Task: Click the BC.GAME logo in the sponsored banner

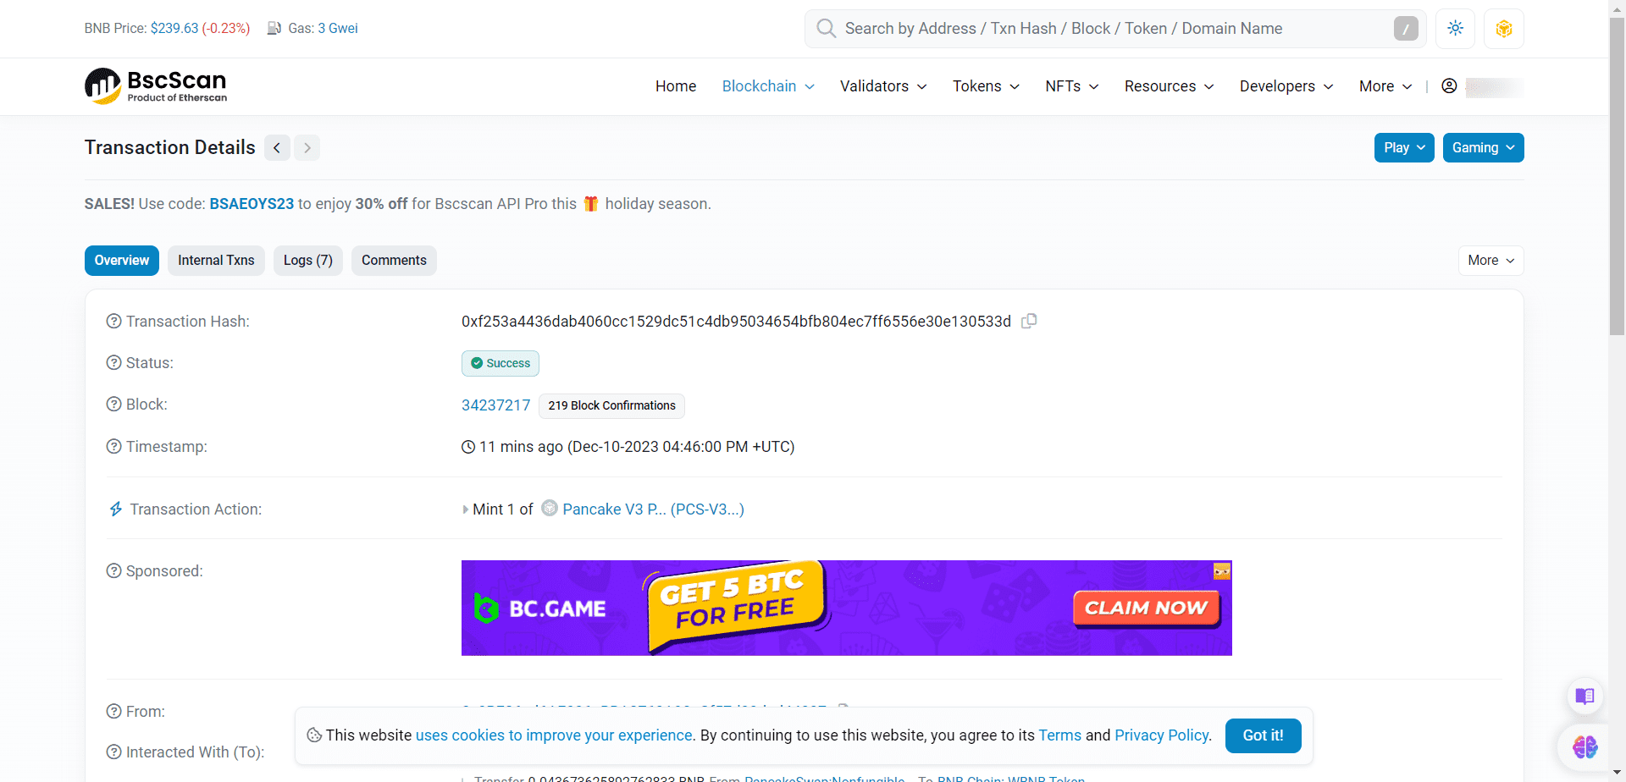Action: pos(539,609)
